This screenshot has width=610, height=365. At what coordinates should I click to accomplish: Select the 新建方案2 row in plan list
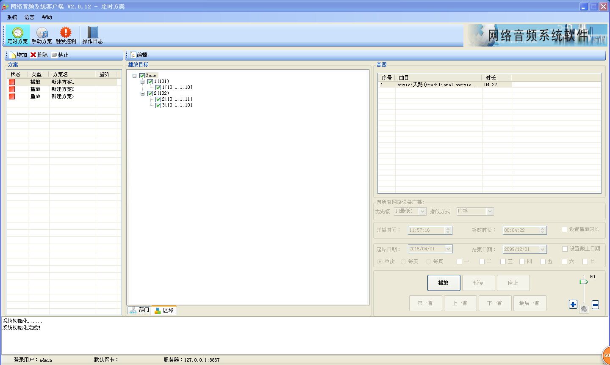click(x=63, y=89)
